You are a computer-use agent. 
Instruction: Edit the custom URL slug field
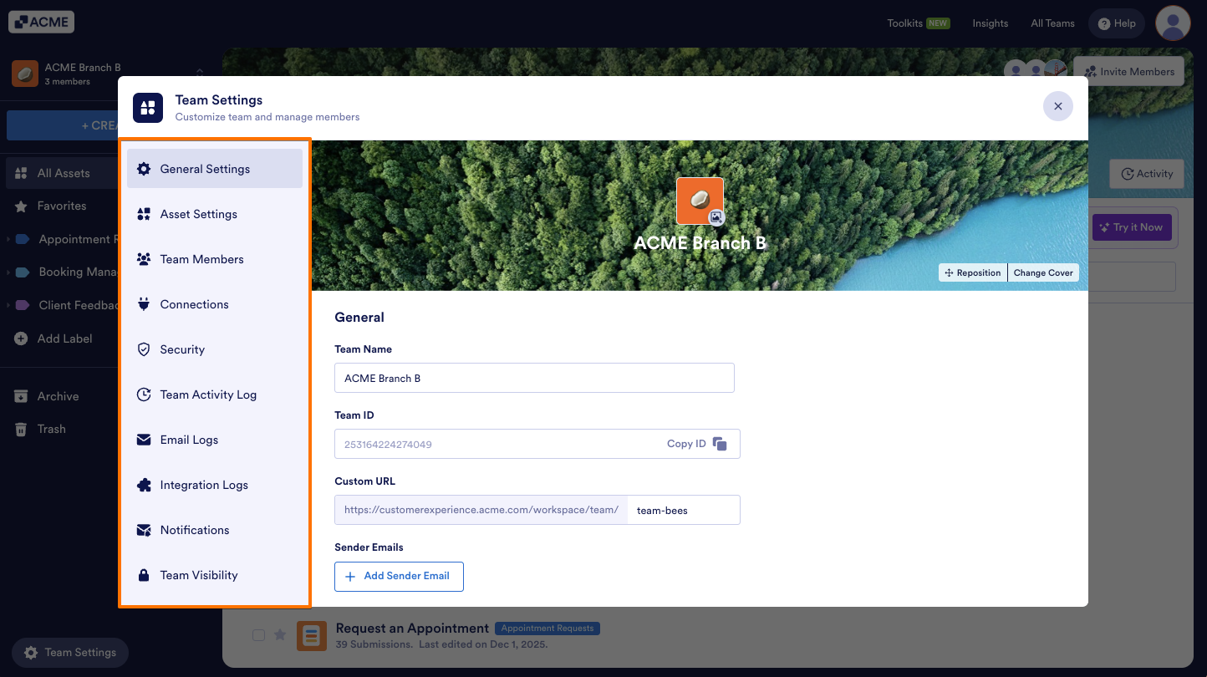[684, 510]
